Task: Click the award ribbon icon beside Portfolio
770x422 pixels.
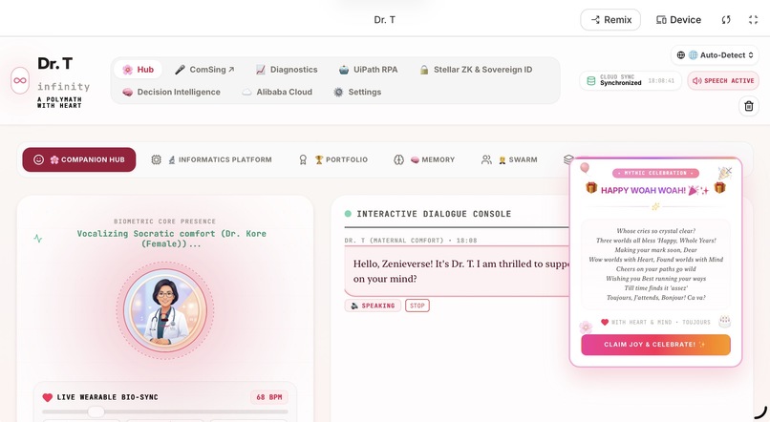Action: pyautogui.click(x=303, y=159)
